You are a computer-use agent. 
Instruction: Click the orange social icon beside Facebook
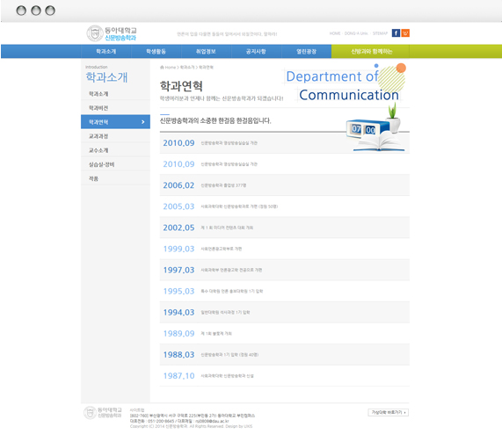click(405, 33)
